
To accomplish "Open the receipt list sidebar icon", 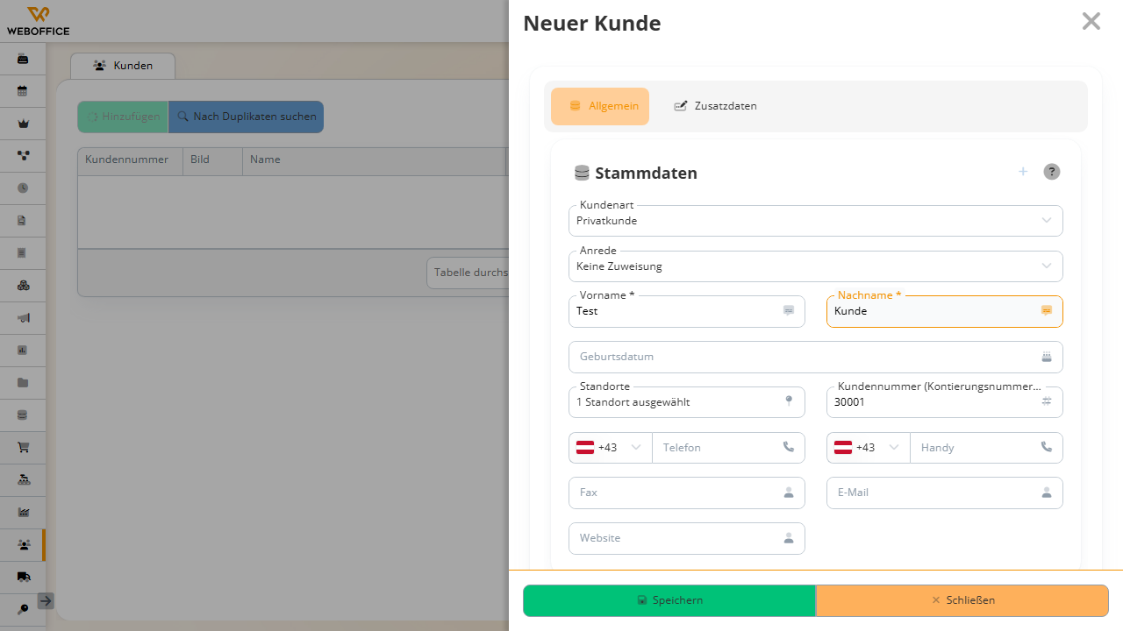I will click(23, 252).
